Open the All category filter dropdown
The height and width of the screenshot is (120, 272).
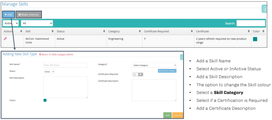[x=37, y=23]
